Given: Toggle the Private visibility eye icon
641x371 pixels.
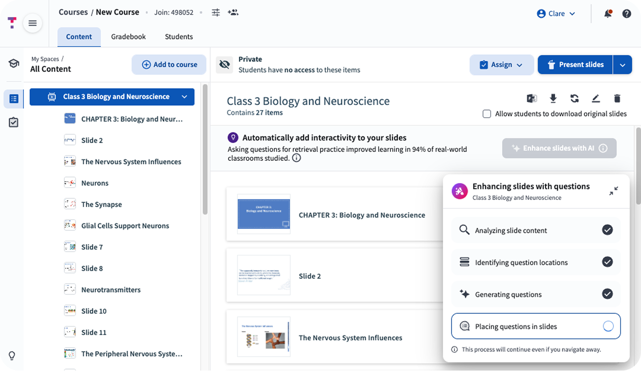Looking at the screenshot, I should (x=225, y=65).
